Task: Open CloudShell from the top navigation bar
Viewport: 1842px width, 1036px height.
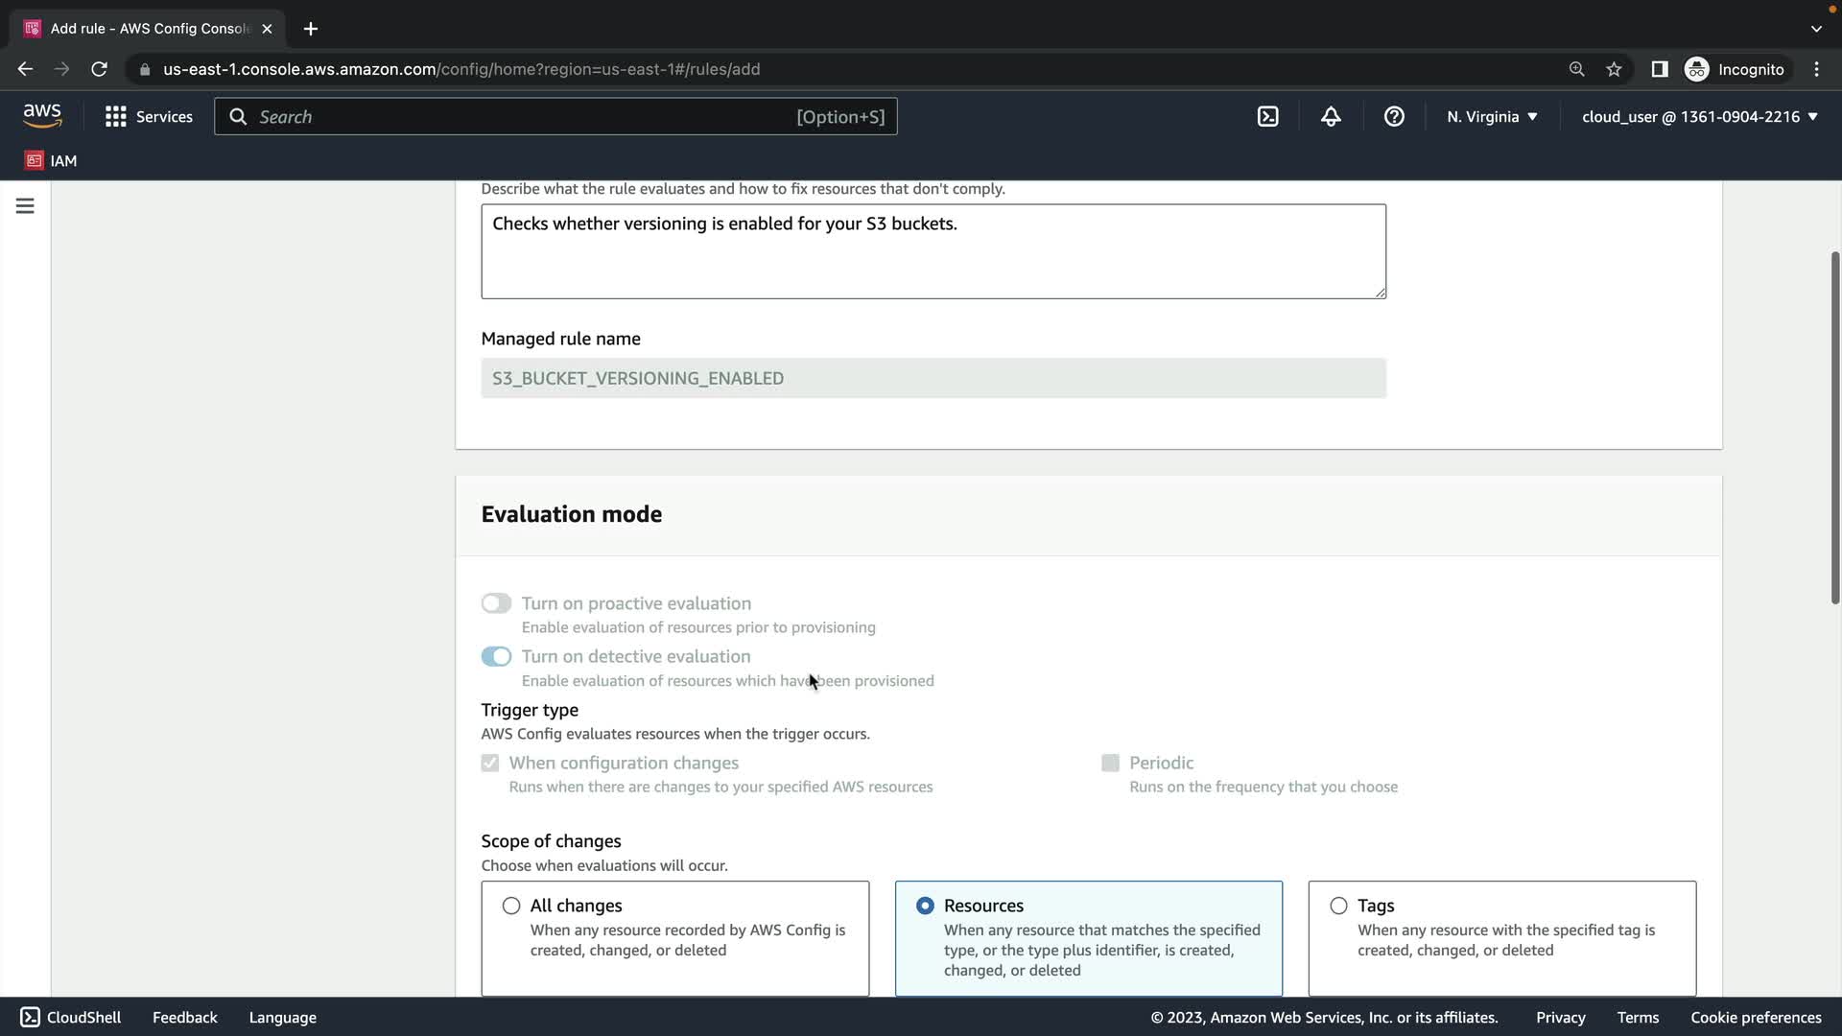Action: point(1267,116)
